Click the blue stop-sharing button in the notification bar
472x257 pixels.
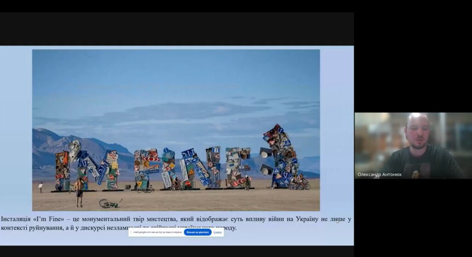click(x=197, y=232)
